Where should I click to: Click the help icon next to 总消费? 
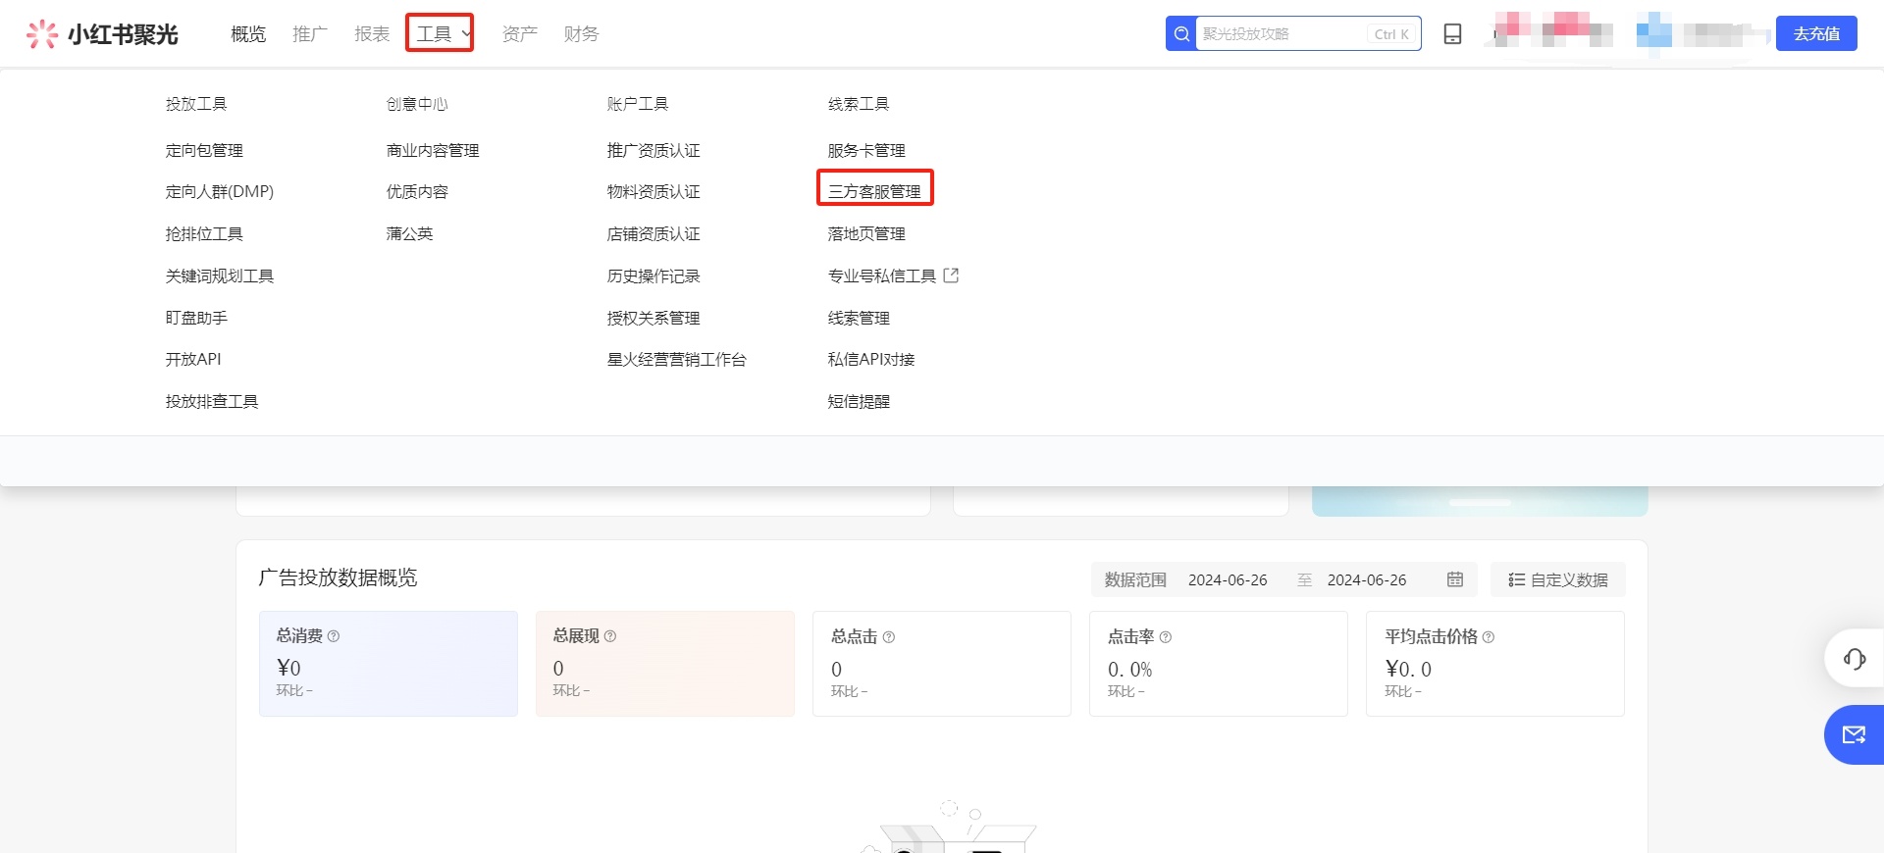pos(334,636)
